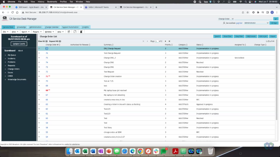Sort by Change Order # column icon
This screenshot has height=157, width=280.
[59, 45]
